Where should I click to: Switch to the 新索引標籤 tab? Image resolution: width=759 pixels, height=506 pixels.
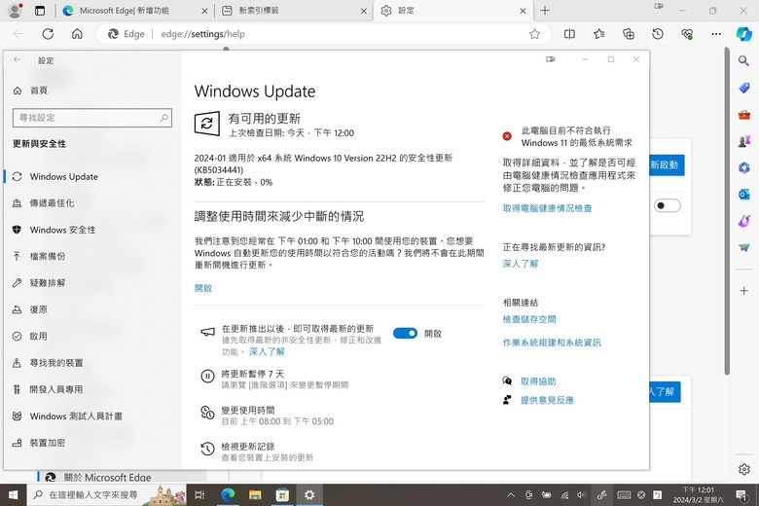(x=294, y=11)
